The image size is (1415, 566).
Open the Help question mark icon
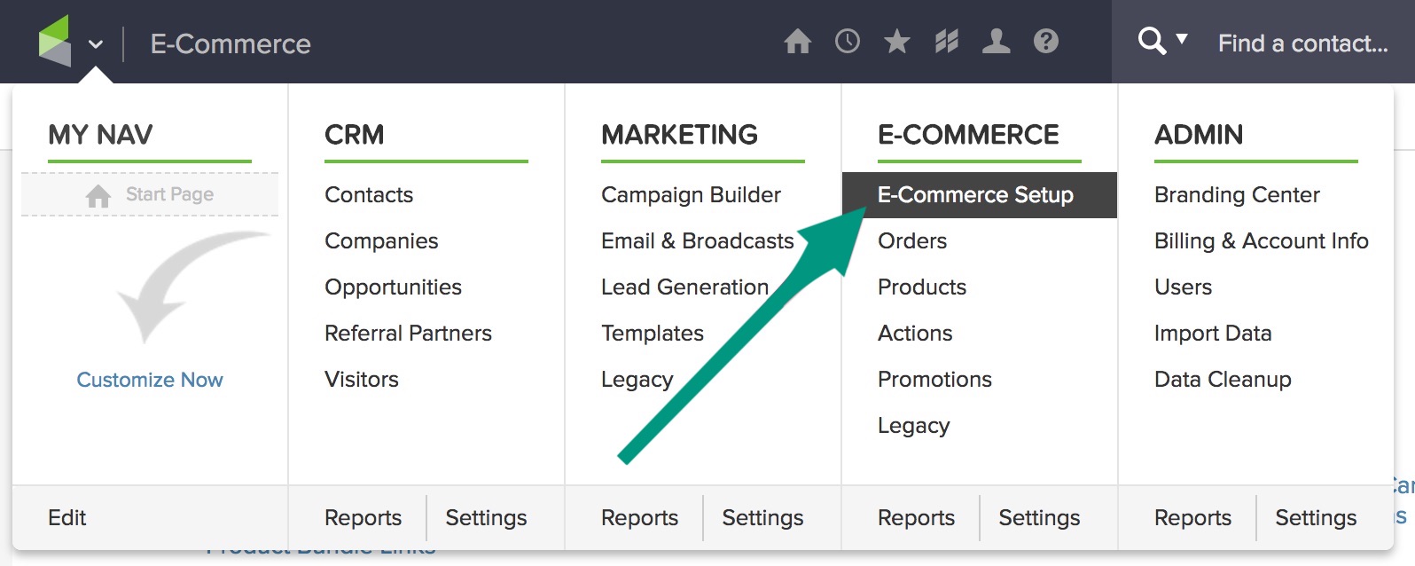click(x=1046, y=41)
